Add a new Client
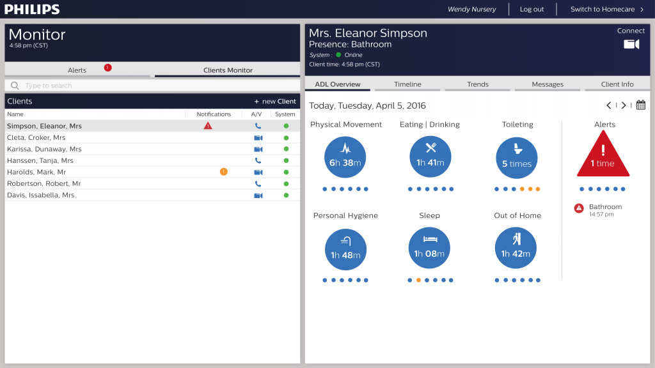 (275, 102)
